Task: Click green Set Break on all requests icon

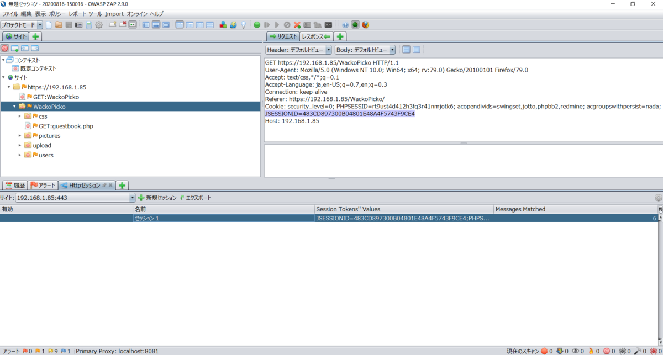Action: point(257,25)
